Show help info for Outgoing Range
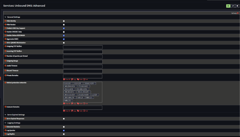The width and height of the screenshot is (240, 137). tap(5, 61)
